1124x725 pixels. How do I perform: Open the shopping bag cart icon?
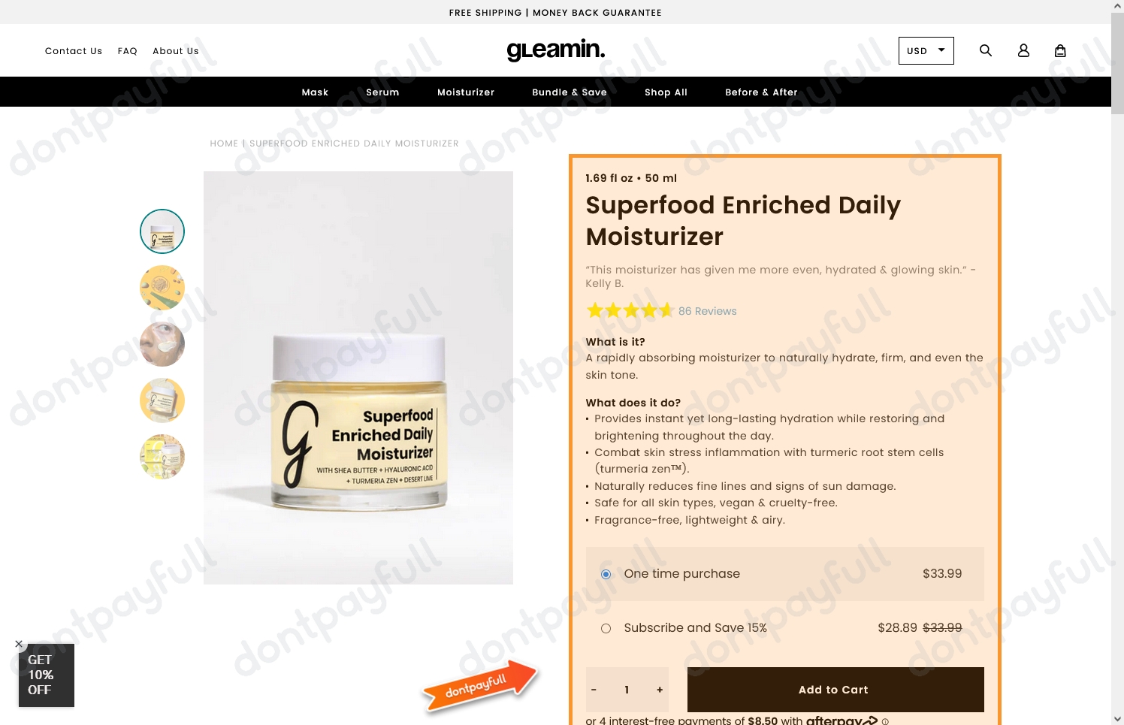click(x=1060, y=50)
